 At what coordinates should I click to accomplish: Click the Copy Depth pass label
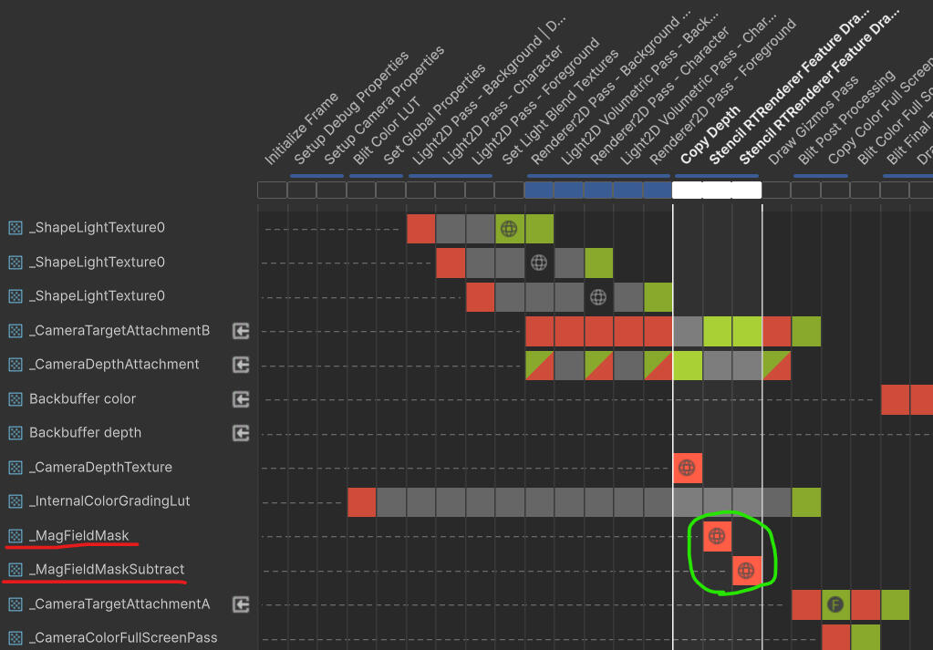(x=710, y=135)
